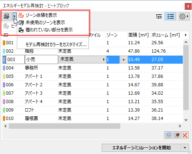Image resolution: width=192 pixels, height=154 pixels.
Task: Select the 階段 row name
Action: pos(29,51)
